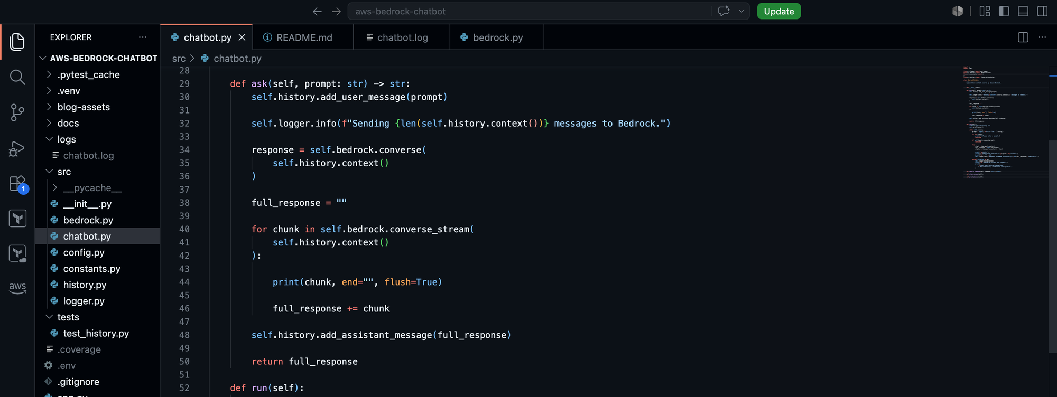Screen dimensions: 1057x397
Task: Click the 'full_response += chunk' line
Action: (x=331, y=308)
